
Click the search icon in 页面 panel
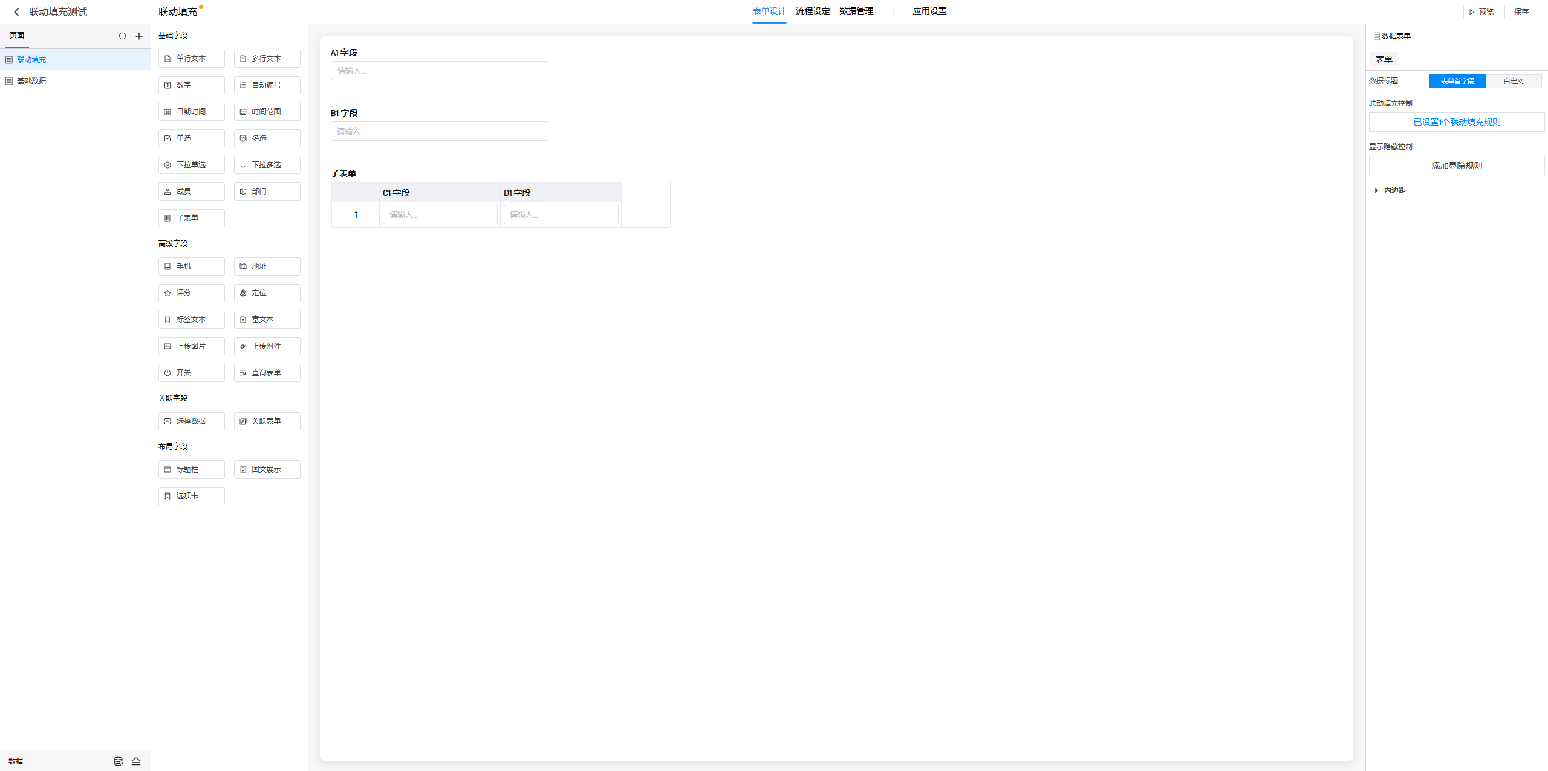pyautogui.click(x=123, y=36)
